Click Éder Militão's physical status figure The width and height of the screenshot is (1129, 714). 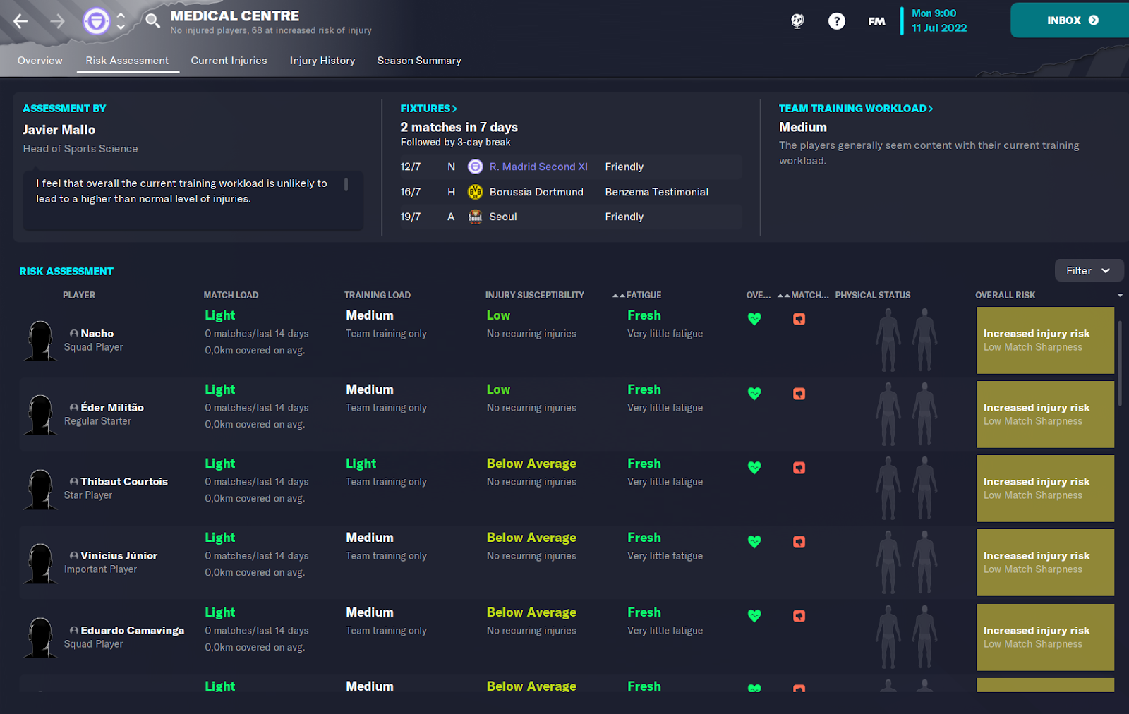pyautogui.click(x=906, y=414)
